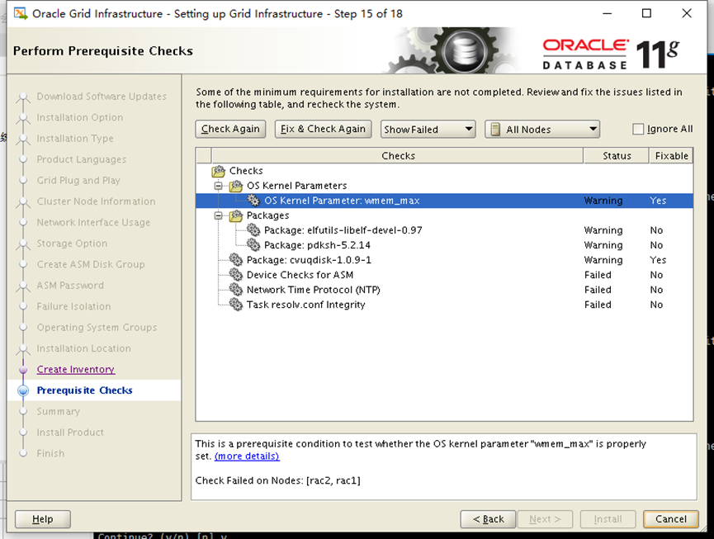Screen dimensions: 714x539
Task: Select the Download Software Updates step
Action: point(102,97)
